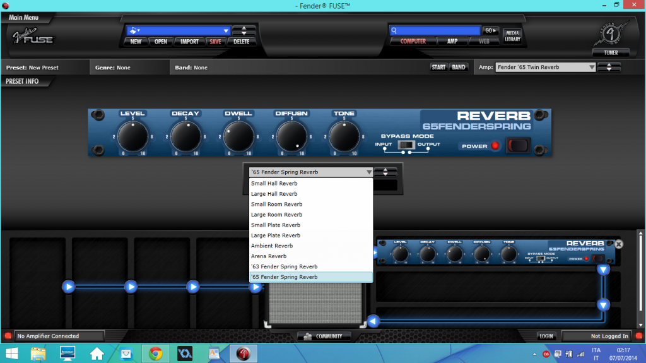Click the search magnifier icon
The height and width of the screenshot is (363, 646).
[394, 30]
